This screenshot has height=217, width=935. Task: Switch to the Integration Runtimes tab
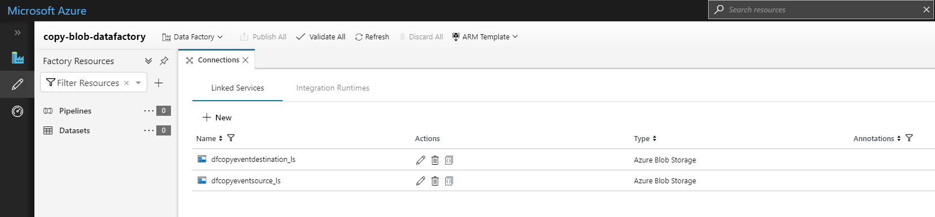333,88
